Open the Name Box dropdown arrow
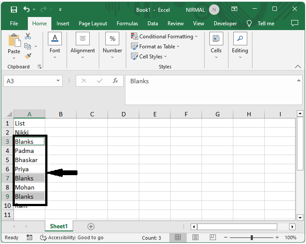Screen dimensions: 306x244 58,81
